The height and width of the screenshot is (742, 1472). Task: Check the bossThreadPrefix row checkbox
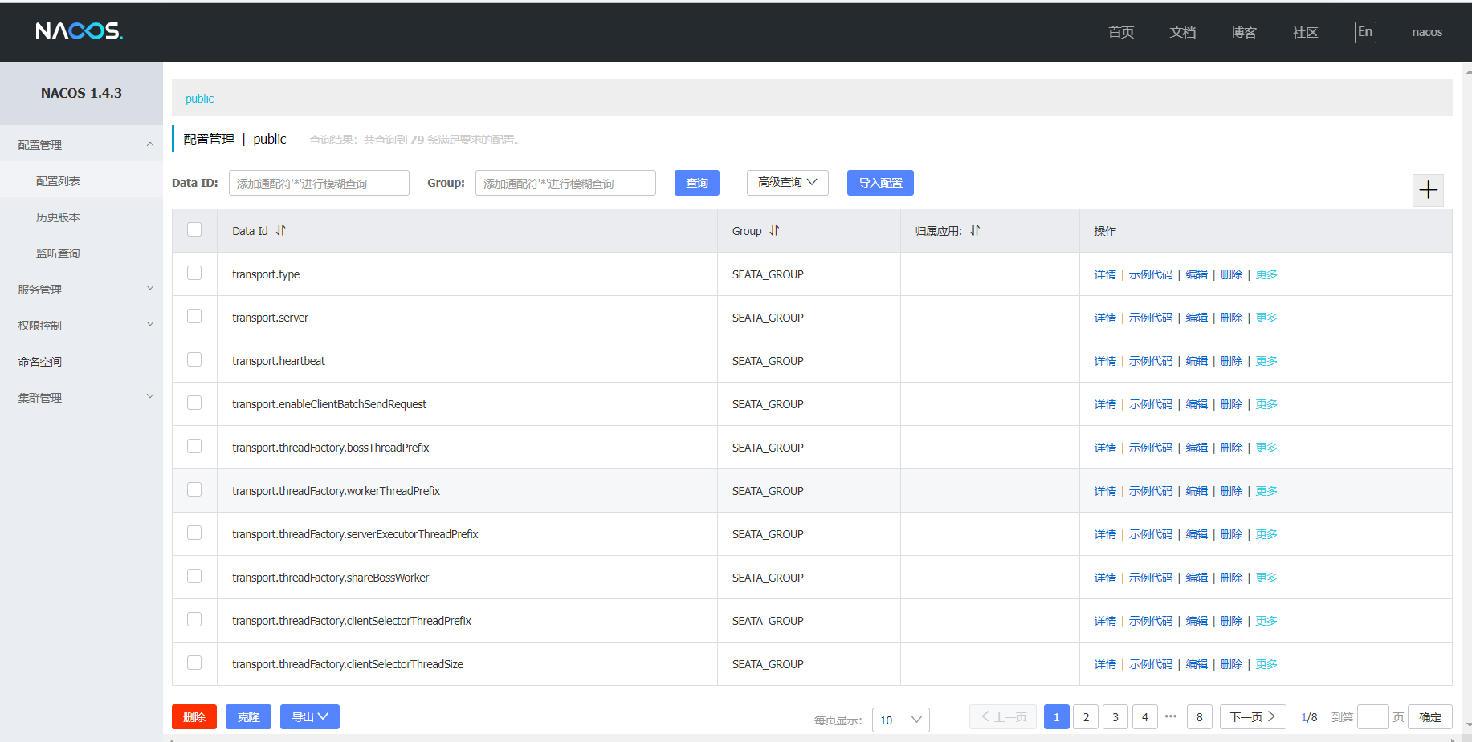[x=194, y=446]
